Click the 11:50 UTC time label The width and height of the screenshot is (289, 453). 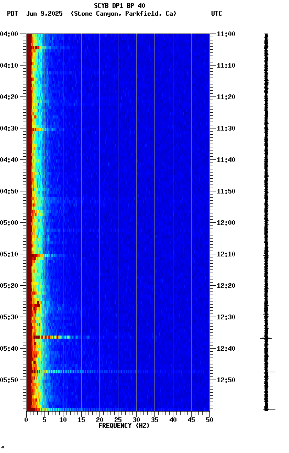(x=226, y=191)
